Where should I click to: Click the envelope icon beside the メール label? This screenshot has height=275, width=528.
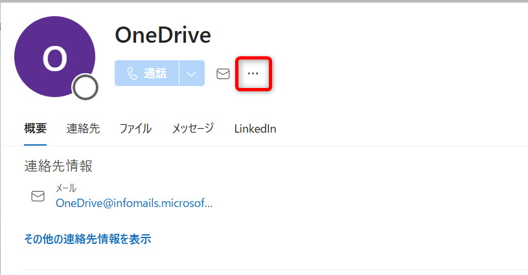click(x=38, y=196)
